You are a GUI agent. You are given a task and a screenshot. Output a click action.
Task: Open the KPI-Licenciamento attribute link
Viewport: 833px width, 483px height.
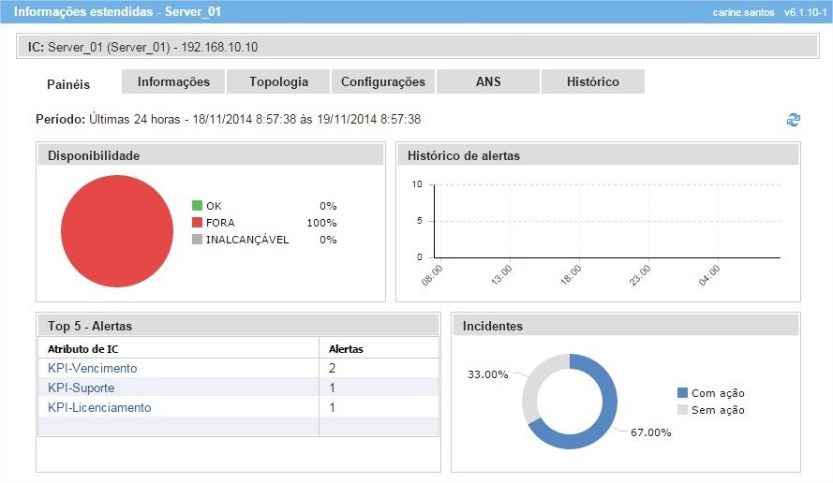point(98,407)
